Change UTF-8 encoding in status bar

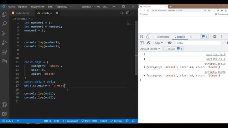[47, 121]
